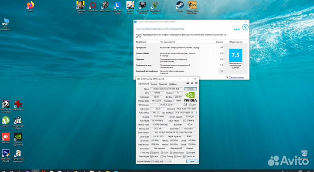Toggle the DirectML checkbox
The image size is (314, 172).
187,152
